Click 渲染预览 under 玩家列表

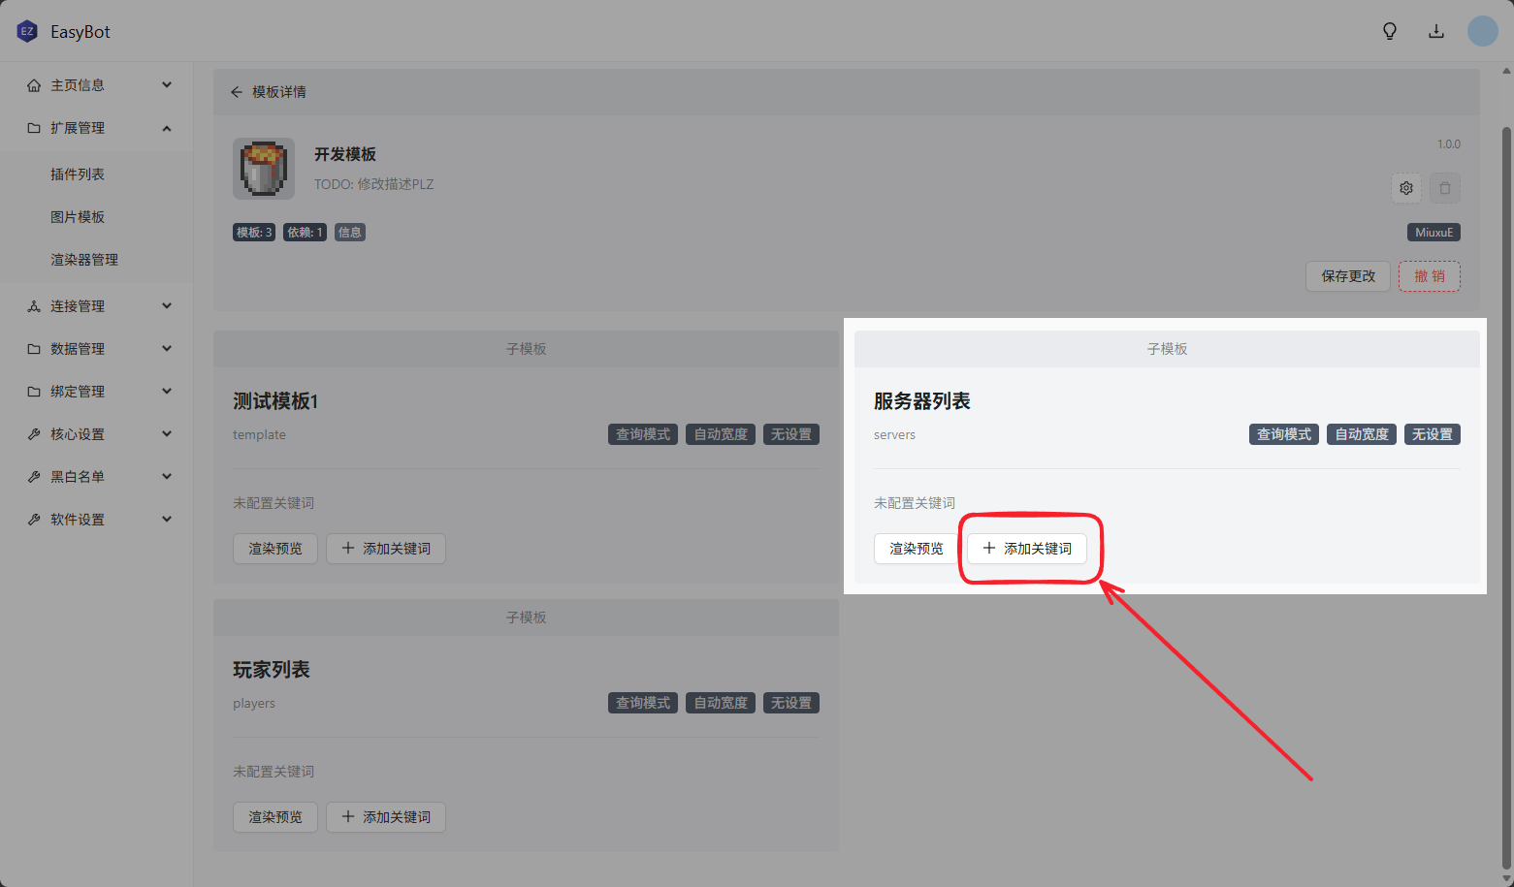pyautogui.click(x=275, y=817)
